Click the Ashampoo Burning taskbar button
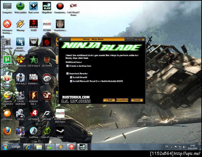Image resolution: width=202 pixels, height=157 pixels. [71, 147]
